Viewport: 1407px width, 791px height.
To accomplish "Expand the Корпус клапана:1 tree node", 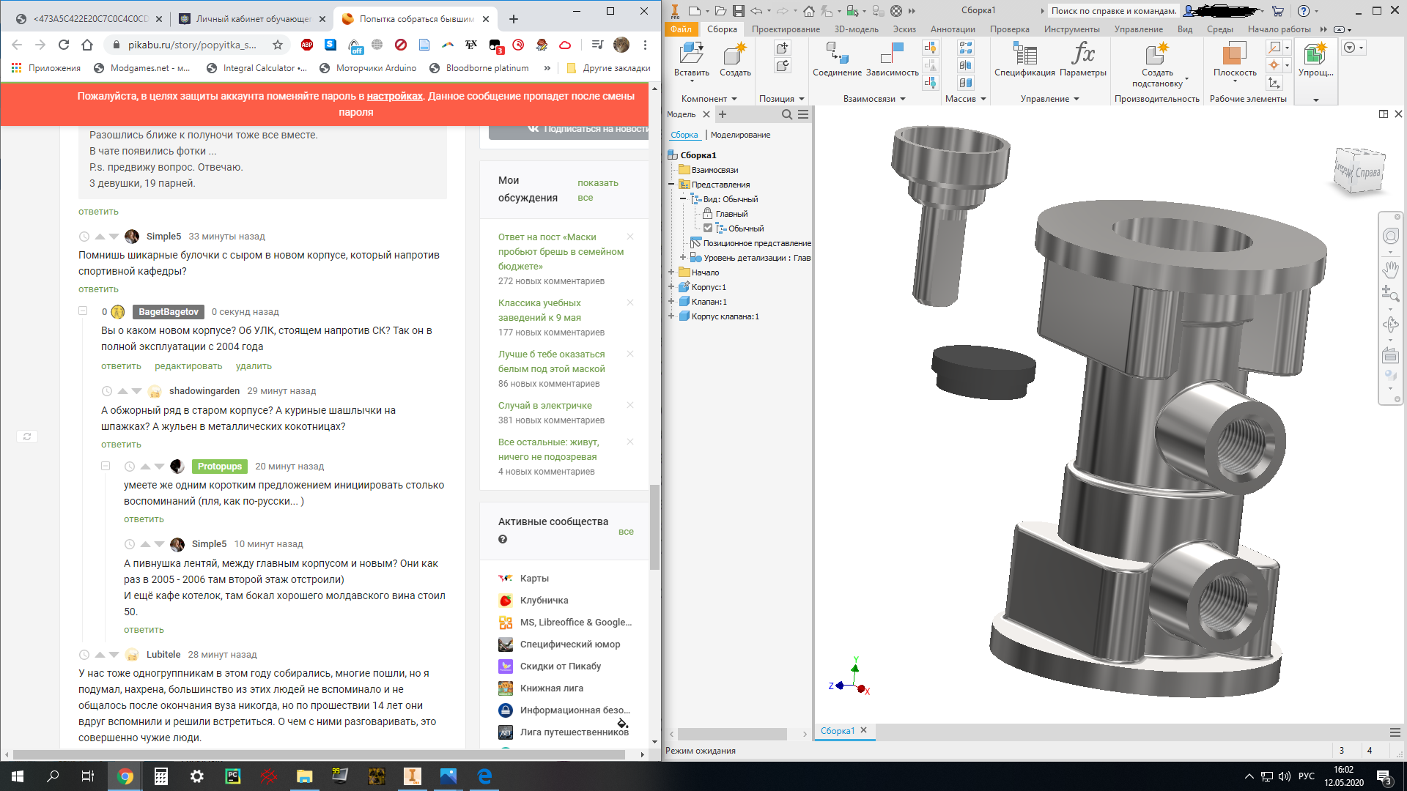I will (671, 316).
